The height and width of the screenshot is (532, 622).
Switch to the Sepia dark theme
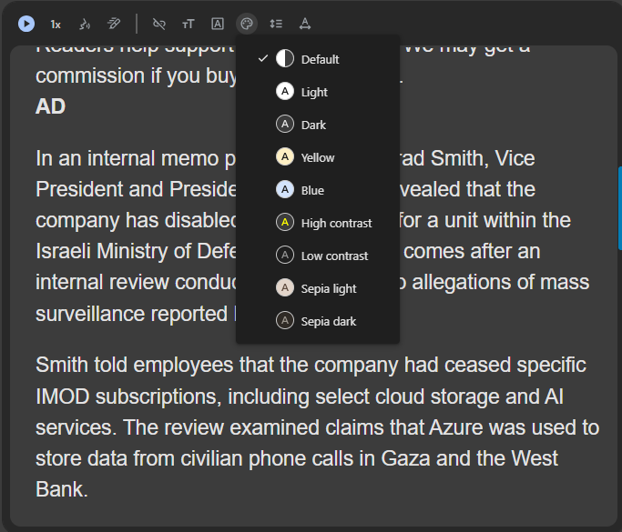coord(318,321)
